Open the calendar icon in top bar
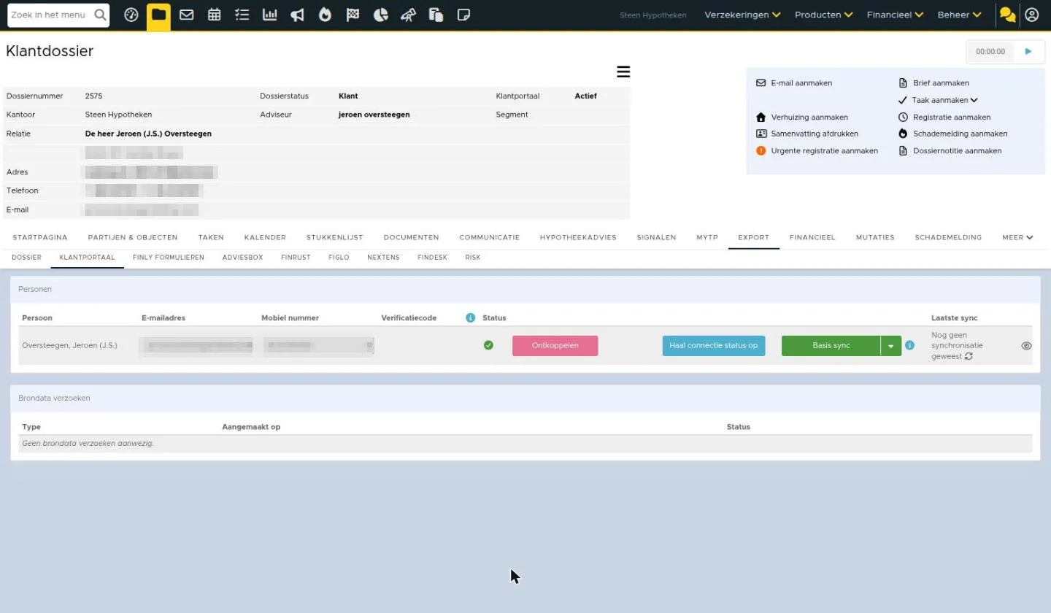This screenshot has height=613, width=1051. 214,15
